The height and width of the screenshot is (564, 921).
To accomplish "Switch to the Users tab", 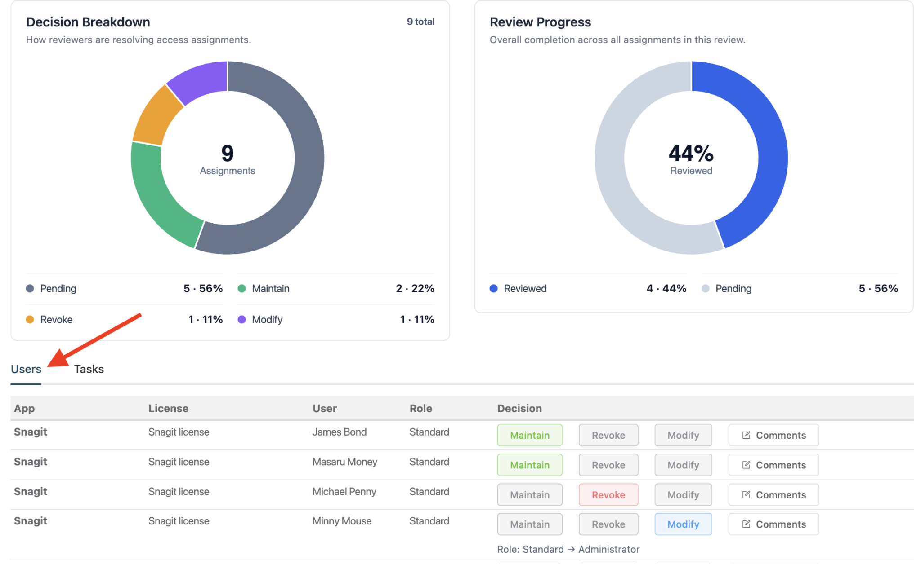I will coord(26,369).
